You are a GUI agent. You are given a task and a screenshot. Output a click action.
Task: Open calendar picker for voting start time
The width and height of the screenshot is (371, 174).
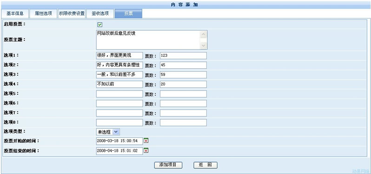coord(146,141)
